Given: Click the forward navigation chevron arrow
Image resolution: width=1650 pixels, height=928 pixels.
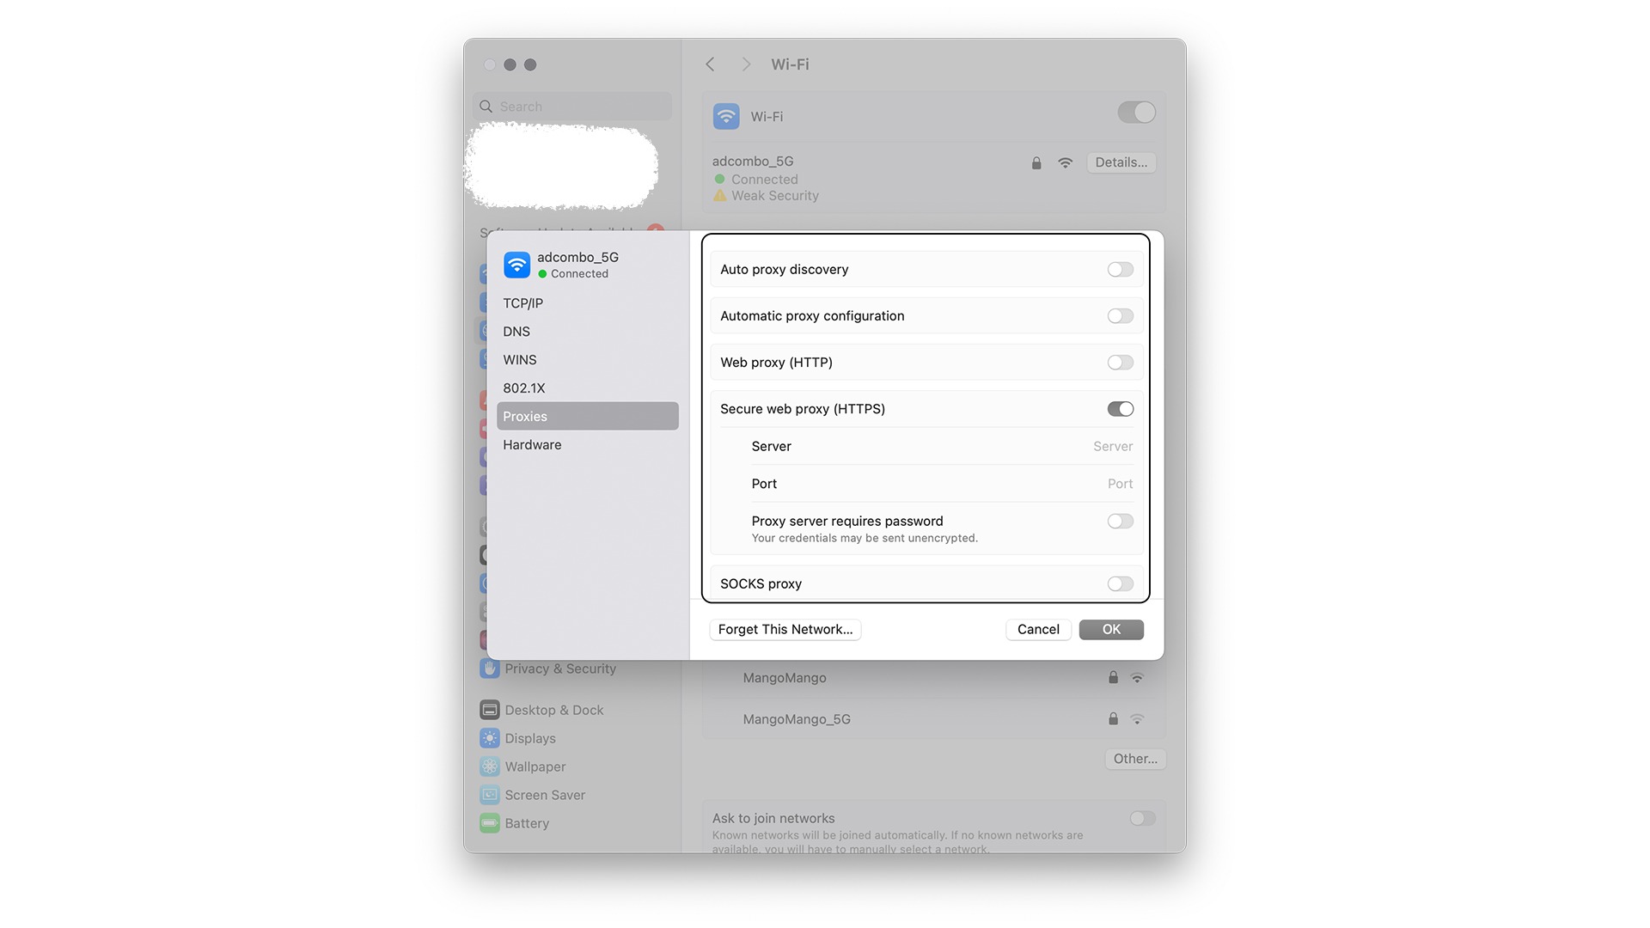Looking at the screenshot, I should click(x=743, y=64).
